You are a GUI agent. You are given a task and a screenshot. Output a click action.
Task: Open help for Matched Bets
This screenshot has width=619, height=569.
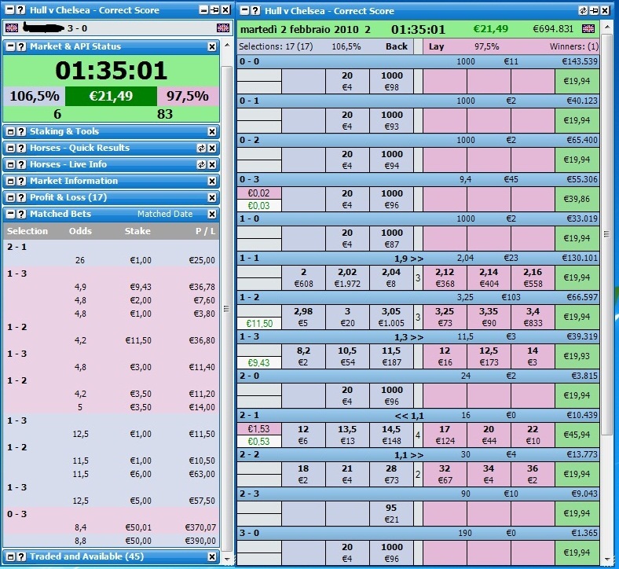21,214
